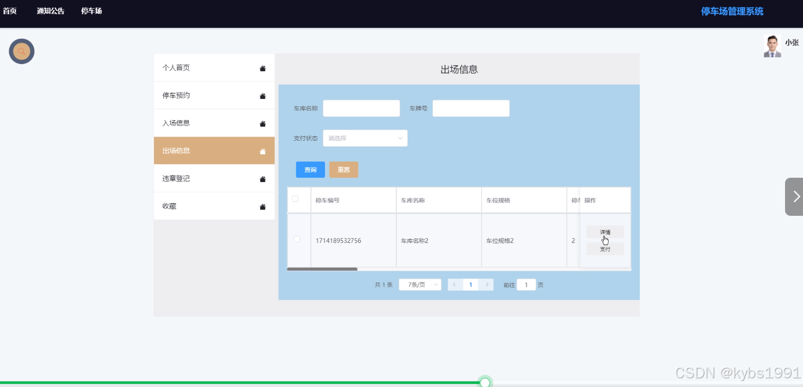Click home icon beside 收藏
The height and width of the screenshot is (387, 803).
coord(262,207)
